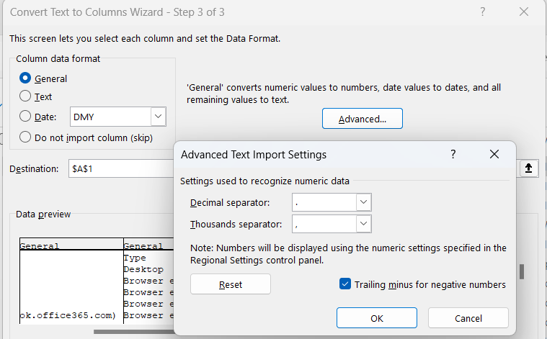Image resolution: width=547 pixels, height=339 pixels.
Task: Expand the Decimal separator dropdown
Action: tap(364, 203)
